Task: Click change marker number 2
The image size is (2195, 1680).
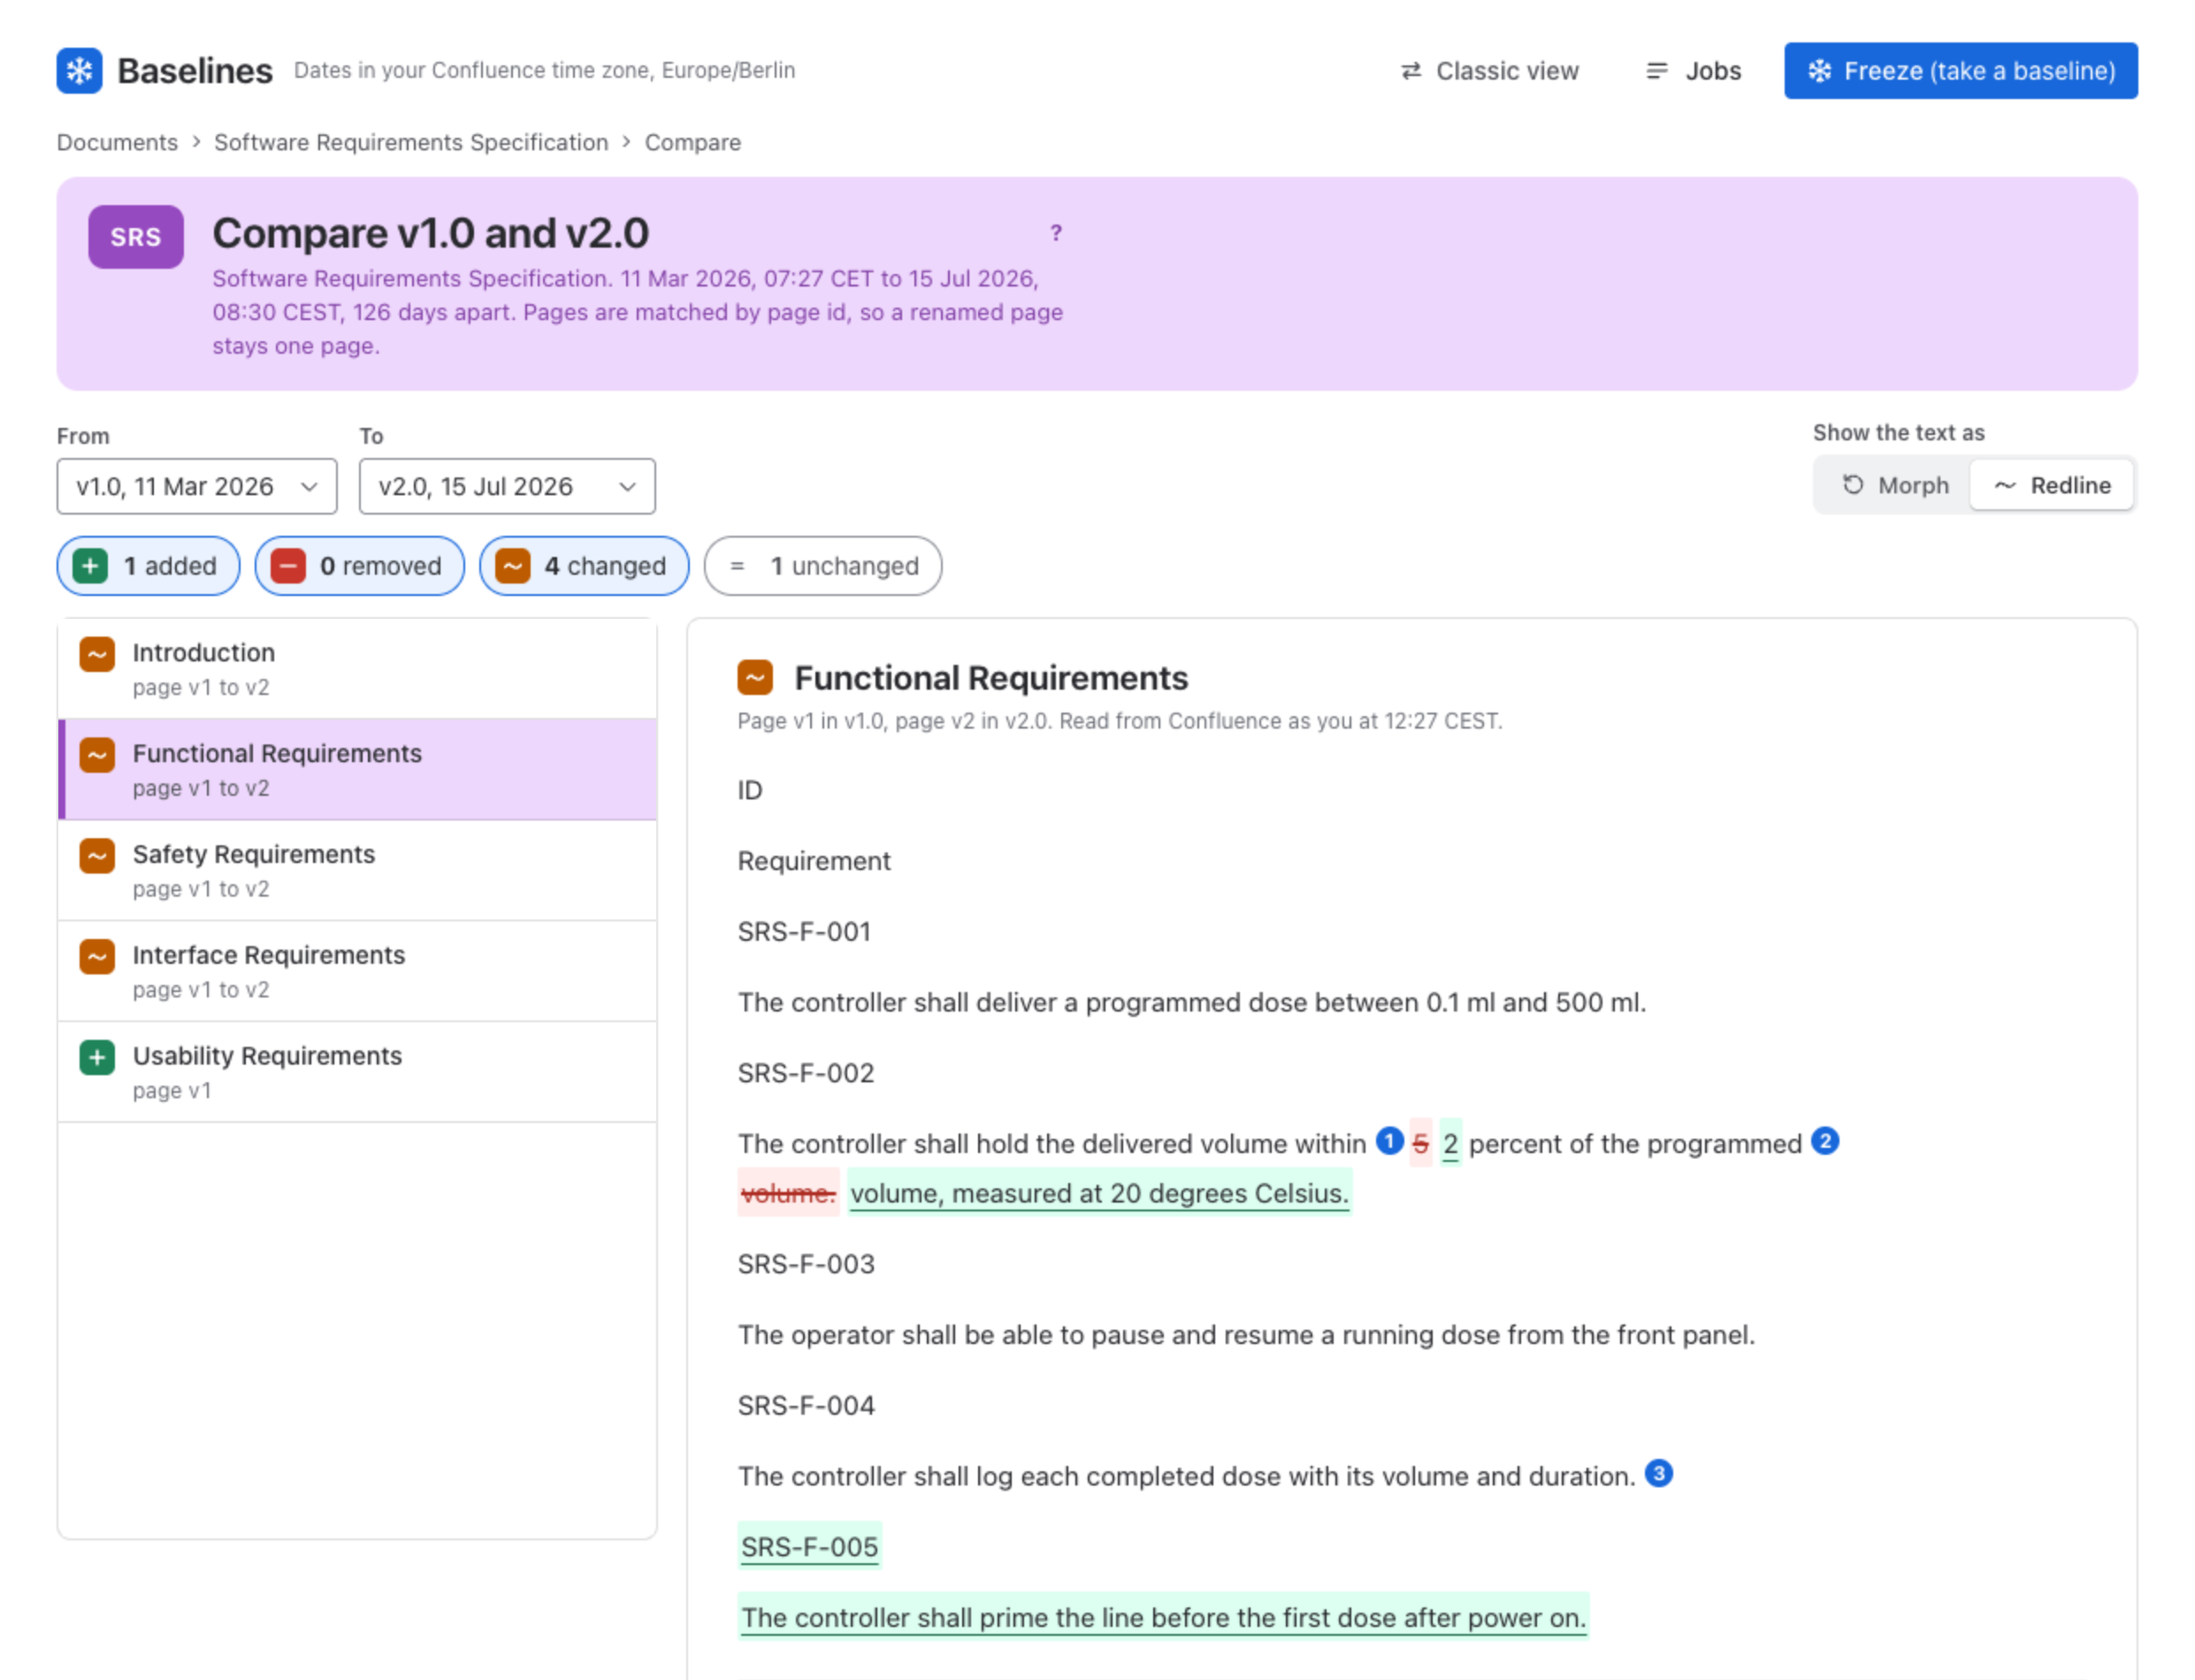Action: pos(1825,1141)
